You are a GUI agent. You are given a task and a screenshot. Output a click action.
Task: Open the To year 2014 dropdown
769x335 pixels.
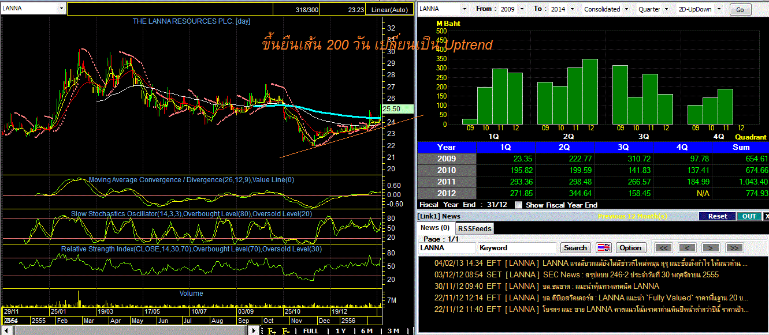click(x=571, y=9)
